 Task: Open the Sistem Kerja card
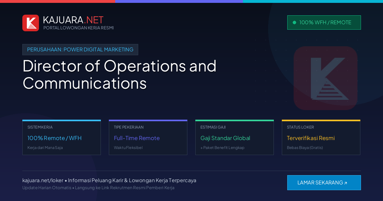coord(62,138)
